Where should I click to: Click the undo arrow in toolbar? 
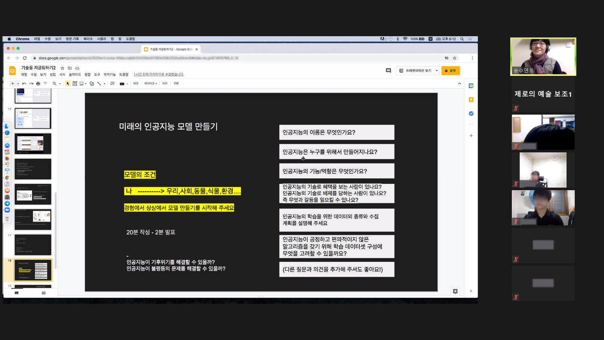coord(24,84)
